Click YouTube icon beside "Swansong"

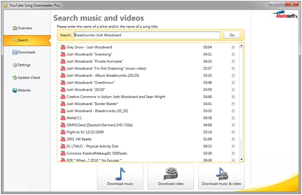pos(63,54)
